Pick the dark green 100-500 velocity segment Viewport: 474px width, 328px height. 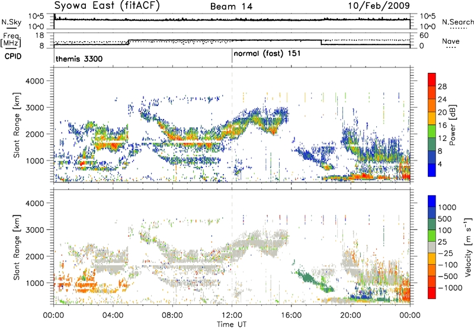click(432, 224)
